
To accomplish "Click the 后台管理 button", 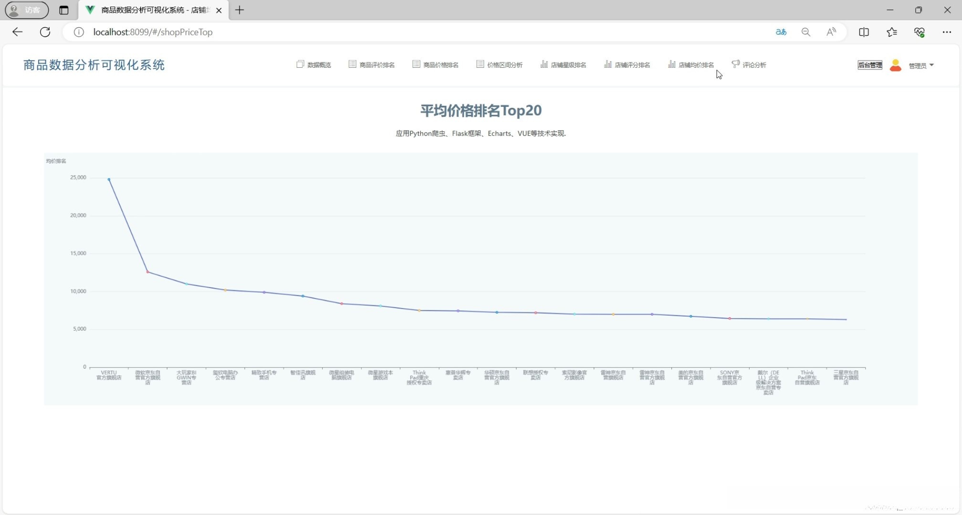I will [869, 65].
